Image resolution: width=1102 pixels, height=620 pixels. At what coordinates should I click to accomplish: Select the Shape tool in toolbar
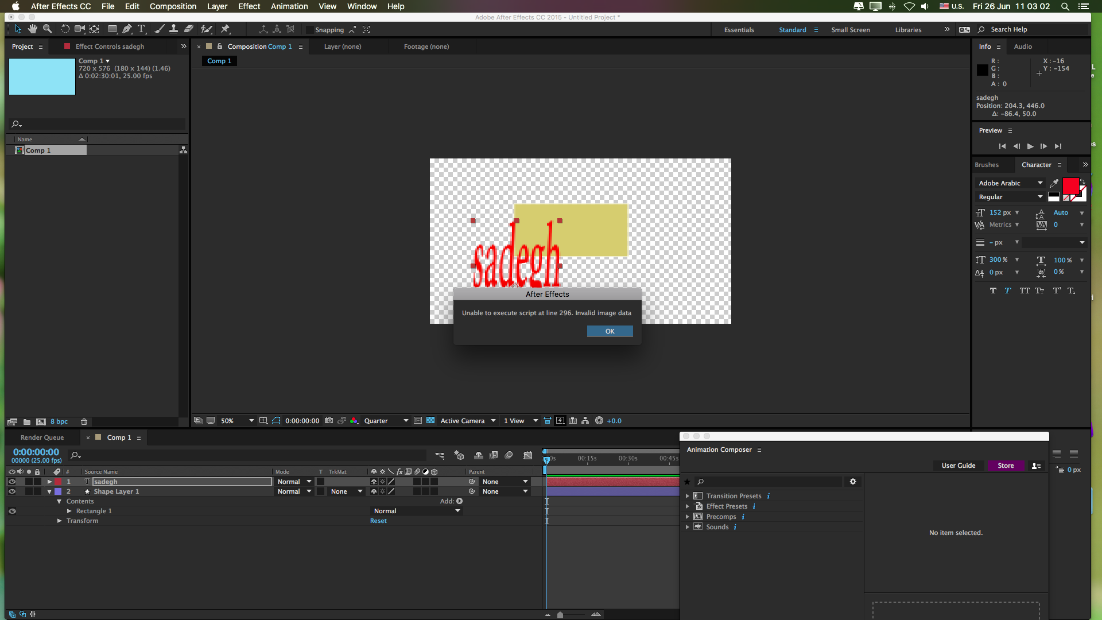[x=112, y=29]
